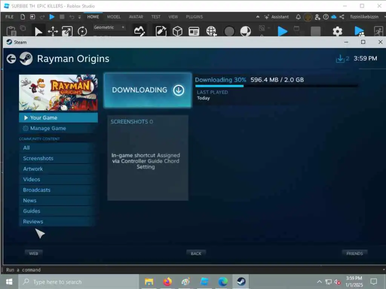The image size is (386, 289).
Task: Click the edit pencil icon in Studio ribbon
Action: coord(161,31)
